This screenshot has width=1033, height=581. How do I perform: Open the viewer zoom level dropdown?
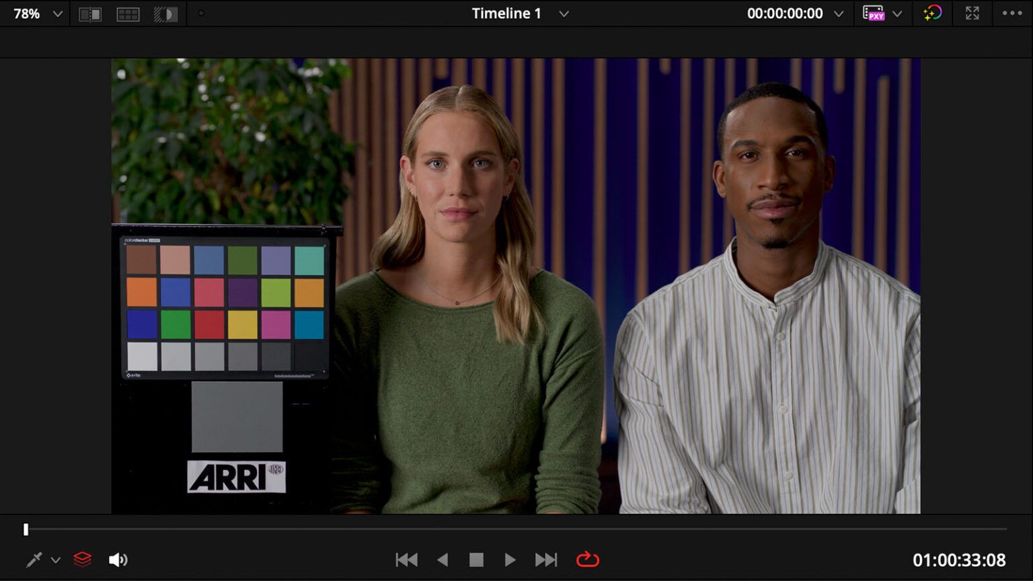coord(58,13)
